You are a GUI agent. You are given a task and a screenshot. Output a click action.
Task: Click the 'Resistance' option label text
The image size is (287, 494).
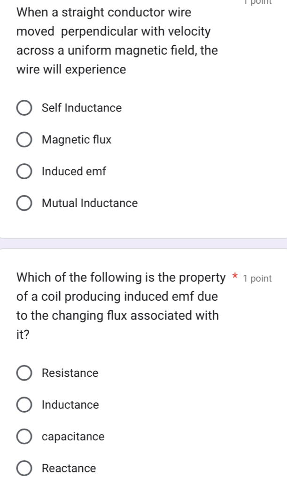[70, 373]
